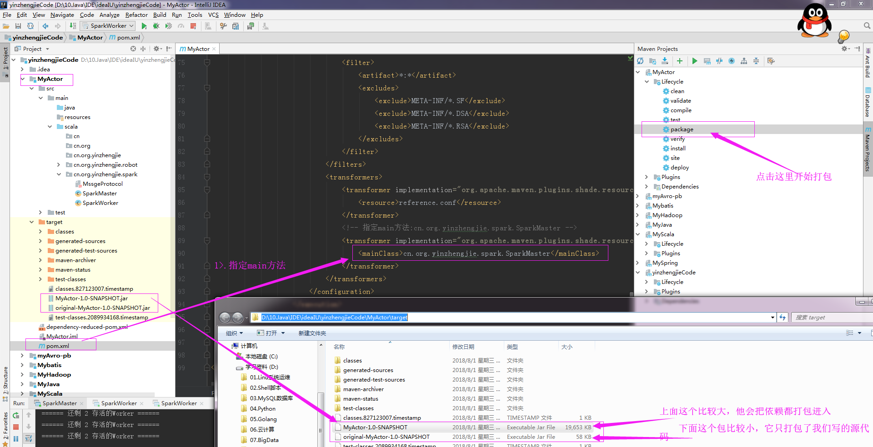873x447 pixels.
Task: Select original-MyActor-1.0-SNAPSHOT in the Explorer list
Action: click(386, 437)
